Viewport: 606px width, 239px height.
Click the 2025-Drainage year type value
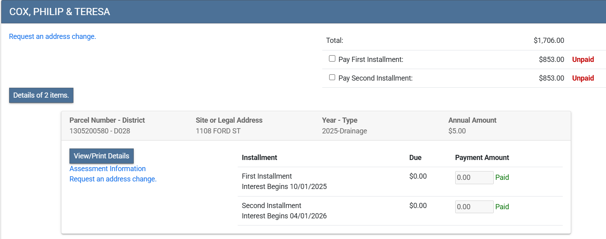point(344,131)
